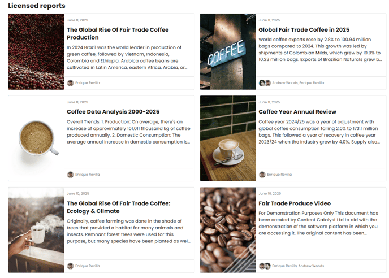Open Global Fair Trade Coffee in 2025 report
The width and height of the screenshot is (389, 278).
coord(304,30)
